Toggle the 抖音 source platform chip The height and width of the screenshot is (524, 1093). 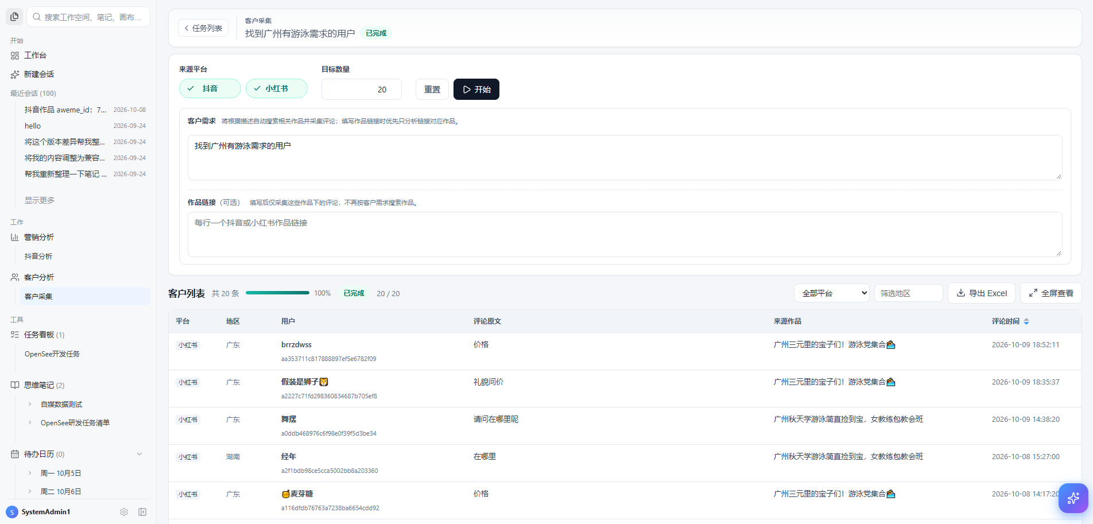pos(210,89)
